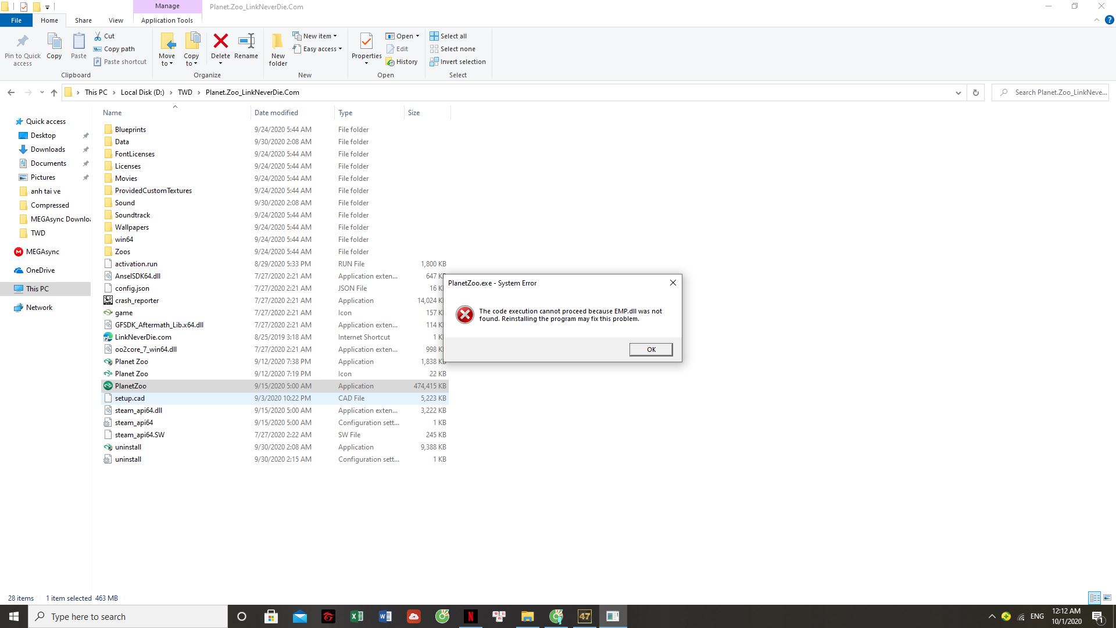The width and height of the screenshot is (1116, 628).
Task: Click Pin to Quick access icon
Action: click(x=23, y=49)
